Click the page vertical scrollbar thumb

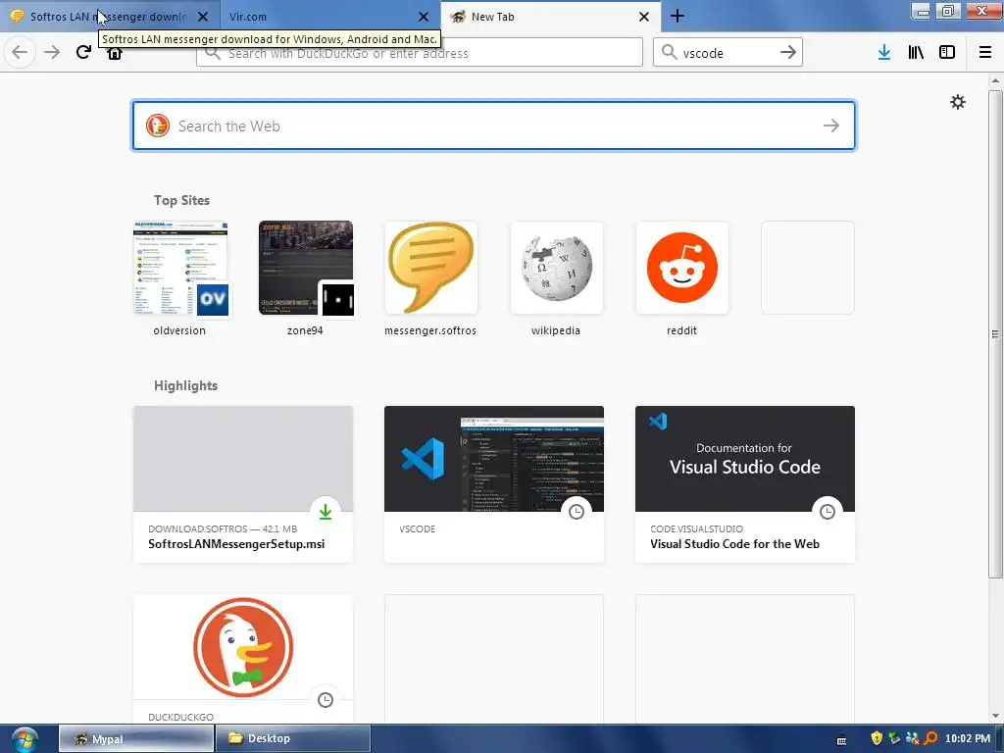[x=995, y=333]
